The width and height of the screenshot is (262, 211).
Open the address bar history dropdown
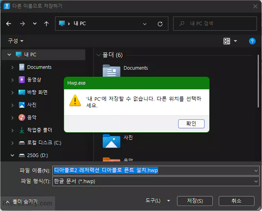(145, 24)
